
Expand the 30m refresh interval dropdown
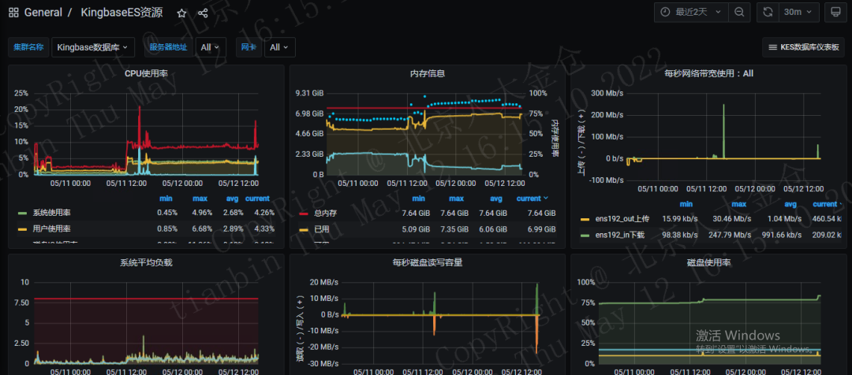point(798,12)
